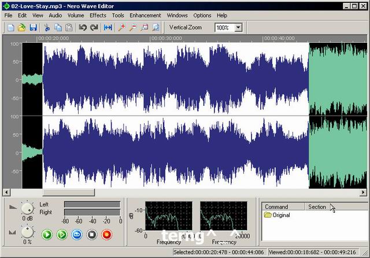
Task: Click the Command column header
Action: [x=283, y=207]
